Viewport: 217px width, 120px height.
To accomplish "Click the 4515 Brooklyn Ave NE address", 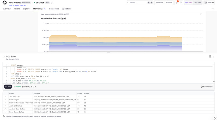I will tap(51, 97).
